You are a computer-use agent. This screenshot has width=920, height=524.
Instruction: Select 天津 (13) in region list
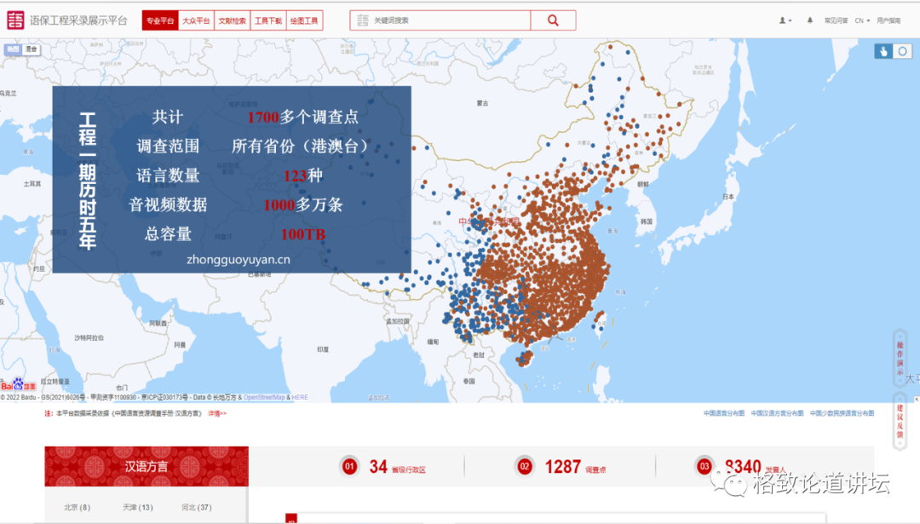pos(137,507)
